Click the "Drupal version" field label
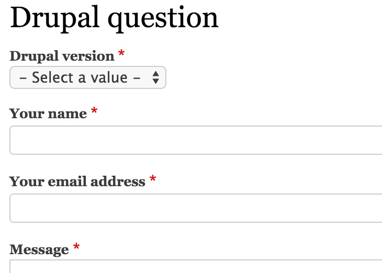Screen dimensions: 382x273 (x=62, y=56)
